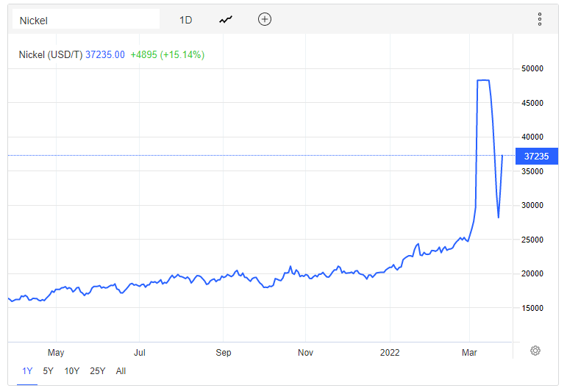
Task: Click the +4895 change value
Action: tap(143, 54)
